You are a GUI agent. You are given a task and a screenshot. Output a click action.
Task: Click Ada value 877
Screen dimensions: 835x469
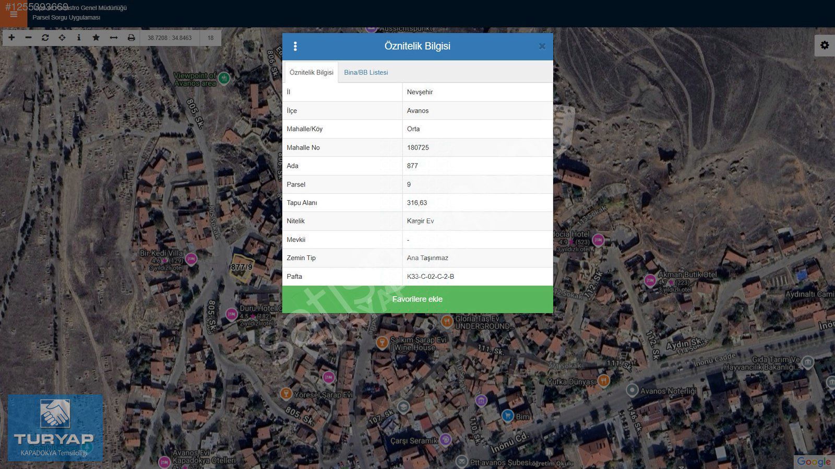point(412,166)
